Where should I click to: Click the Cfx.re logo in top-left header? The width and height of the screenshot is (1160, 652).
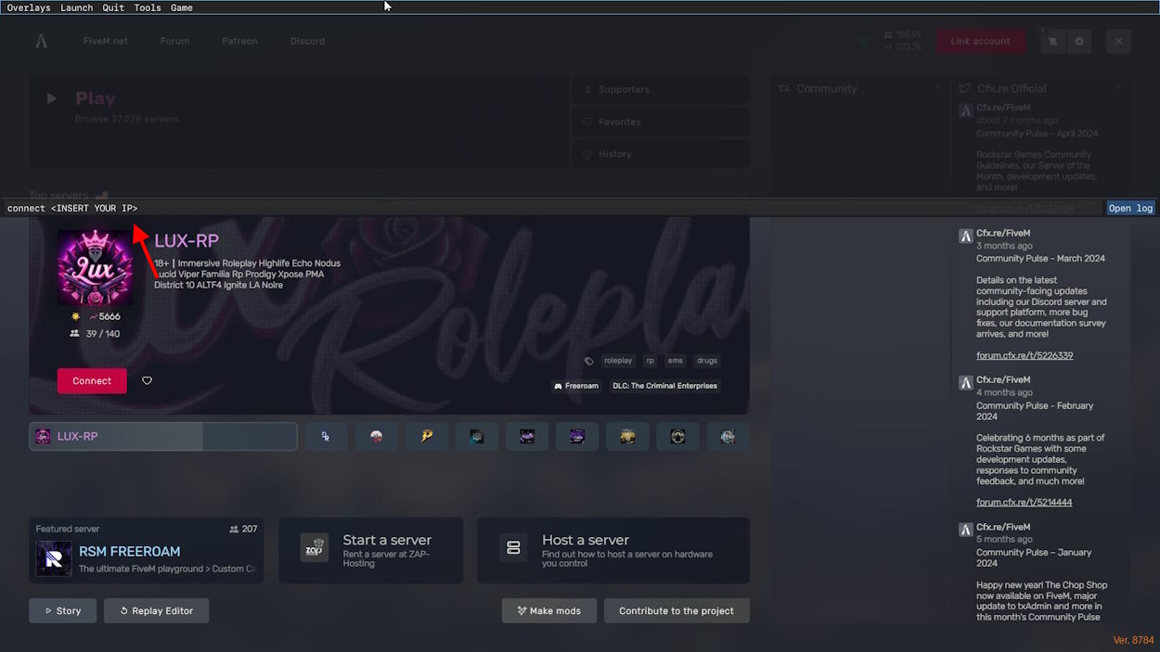tap(41, 42)
